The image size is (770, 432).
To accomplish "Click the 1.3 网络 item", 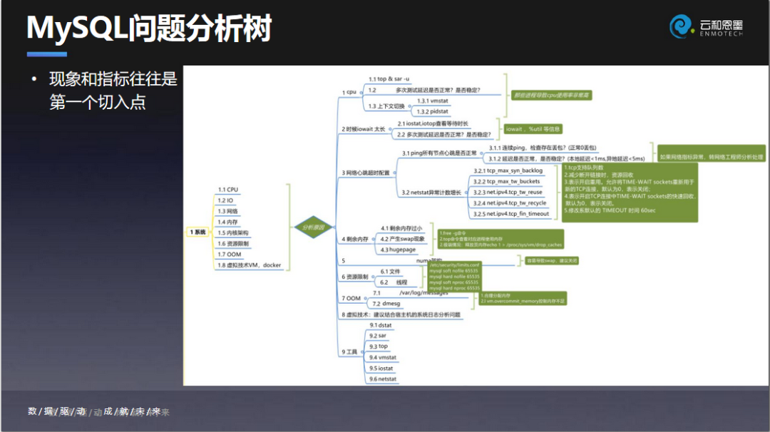I will (x=228, y=211).
